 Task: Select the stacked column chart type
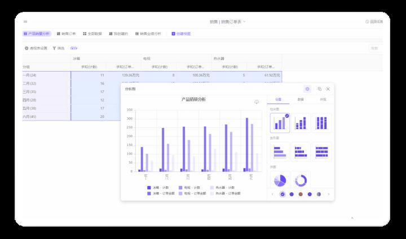(x=301, y=122)
